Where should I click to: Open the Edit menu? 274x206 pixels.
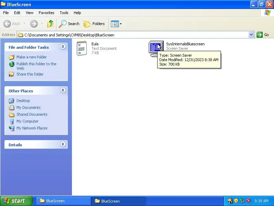pos(17,13)
